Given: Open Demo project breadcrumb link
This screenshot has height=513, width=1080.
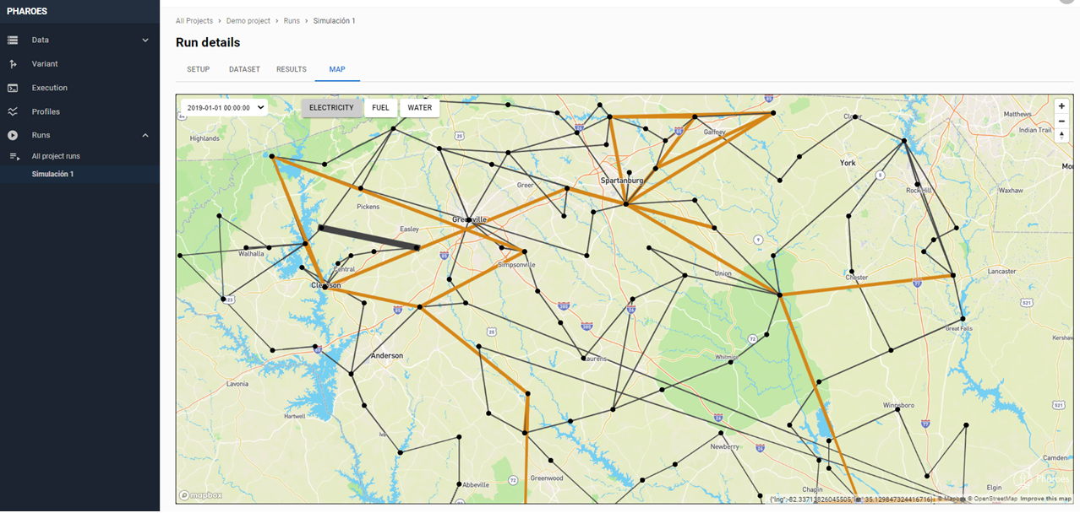Looking at the screenshot, I should point(249,20).
